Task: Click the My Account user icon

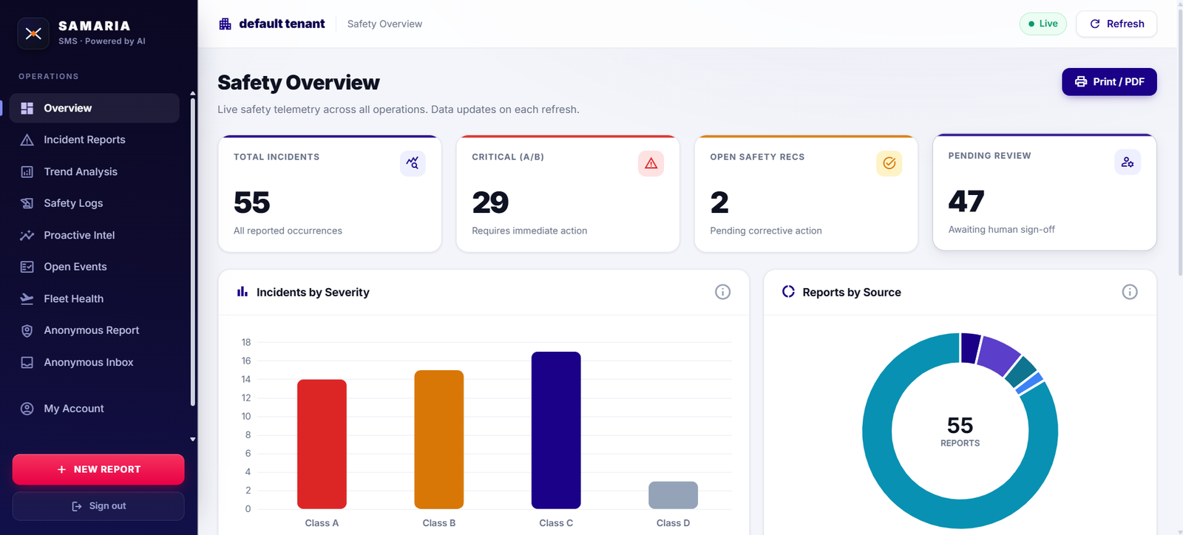Action: [27, 409]
